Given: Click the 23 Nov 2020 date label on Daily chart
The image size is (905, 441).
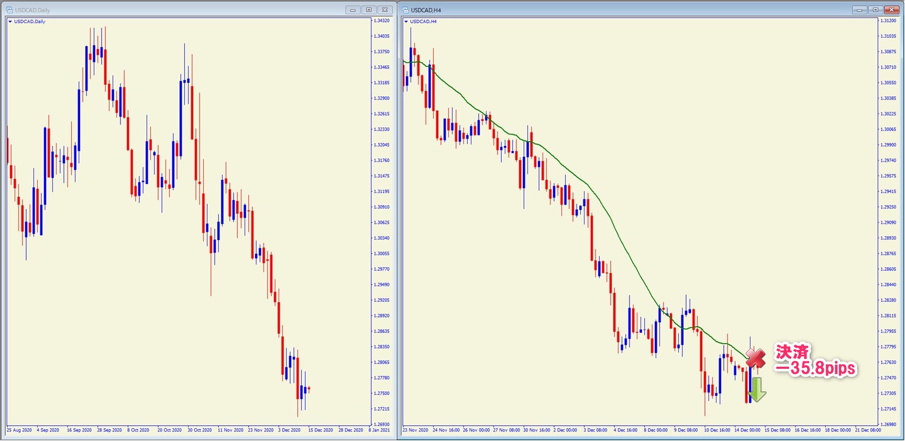Looking at the screenshot, I should click(x=261, y=430).
